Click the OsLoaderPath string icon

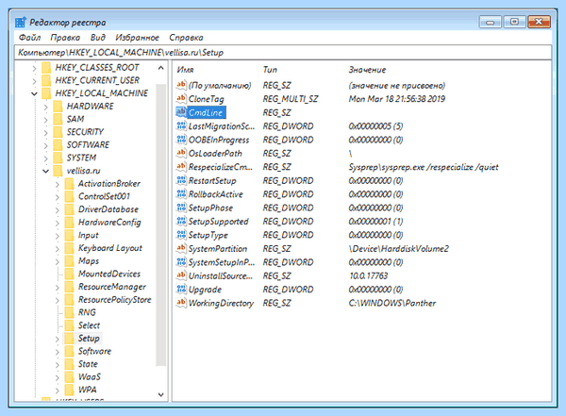pos(181,153)
